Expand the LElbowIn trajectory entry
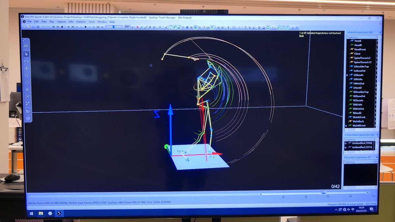Viewport: 395px width, 222px height. pos(347,75)
